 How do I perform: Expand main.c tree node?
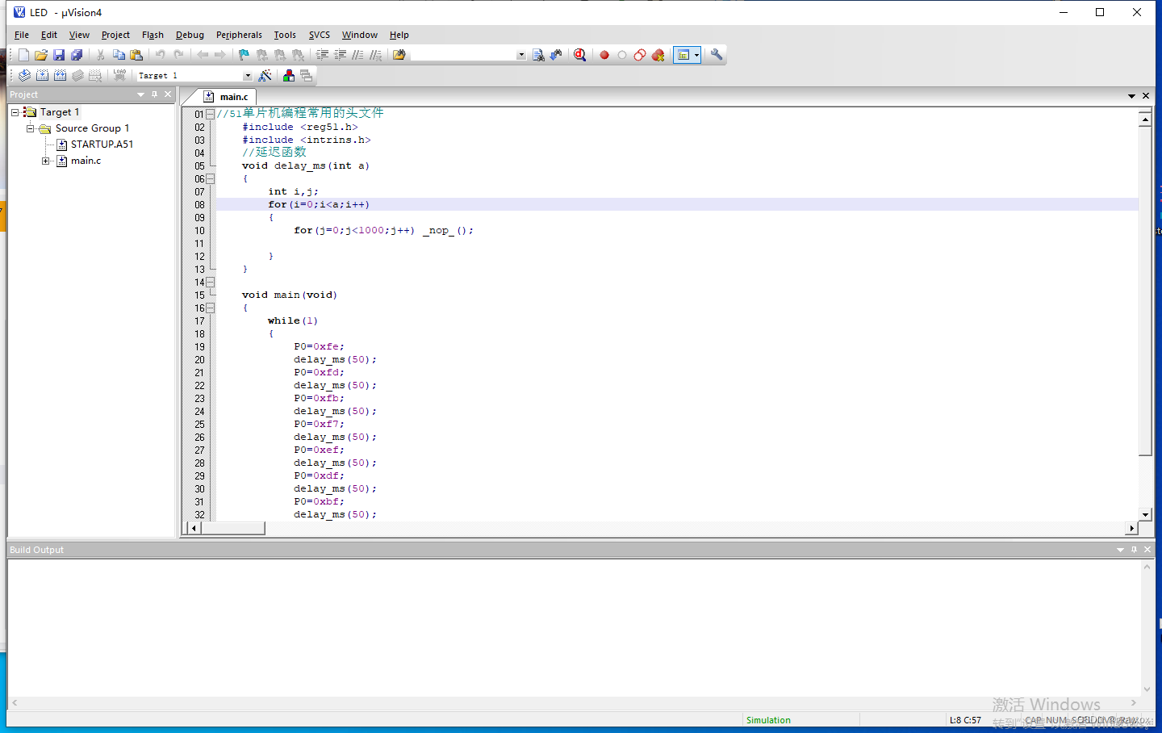point(46,161)
